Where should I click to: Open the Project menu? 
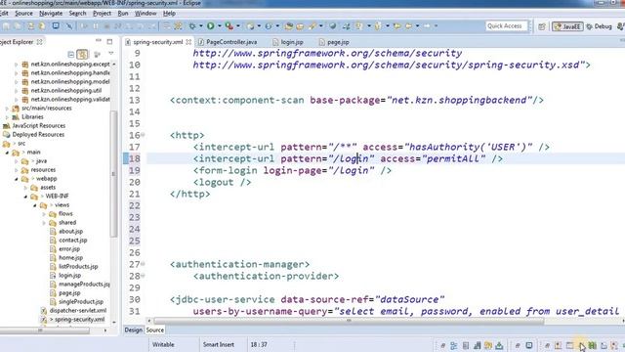pyautogui.click(x=102, y=13)
